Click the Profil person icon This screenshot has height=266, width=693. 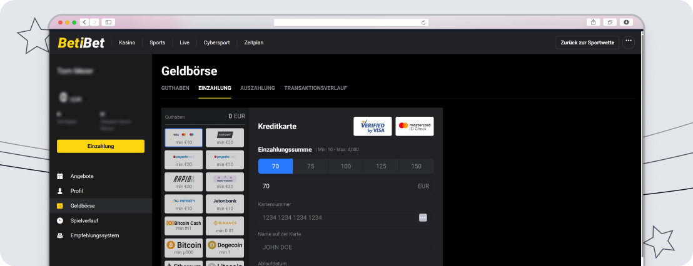click(x=60, y=191)
